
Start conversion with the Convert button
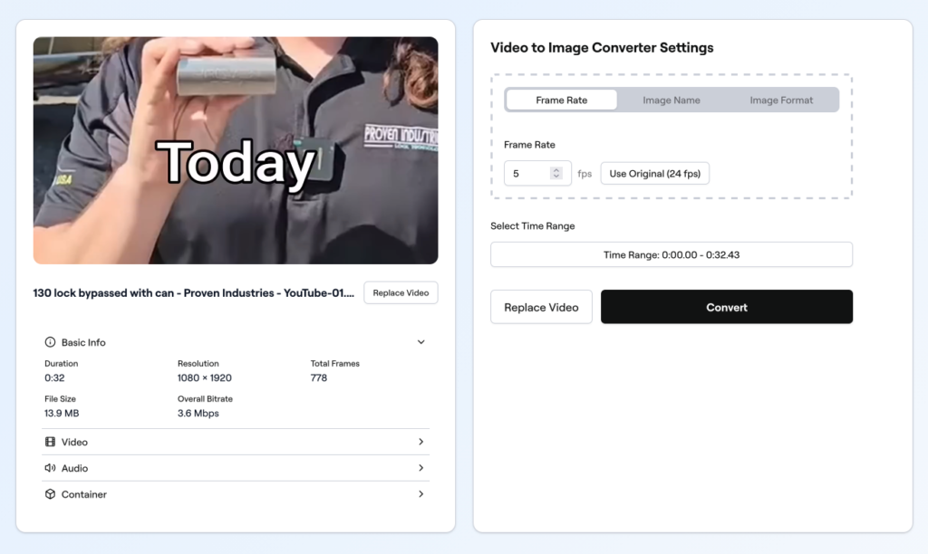pos(726,308)
